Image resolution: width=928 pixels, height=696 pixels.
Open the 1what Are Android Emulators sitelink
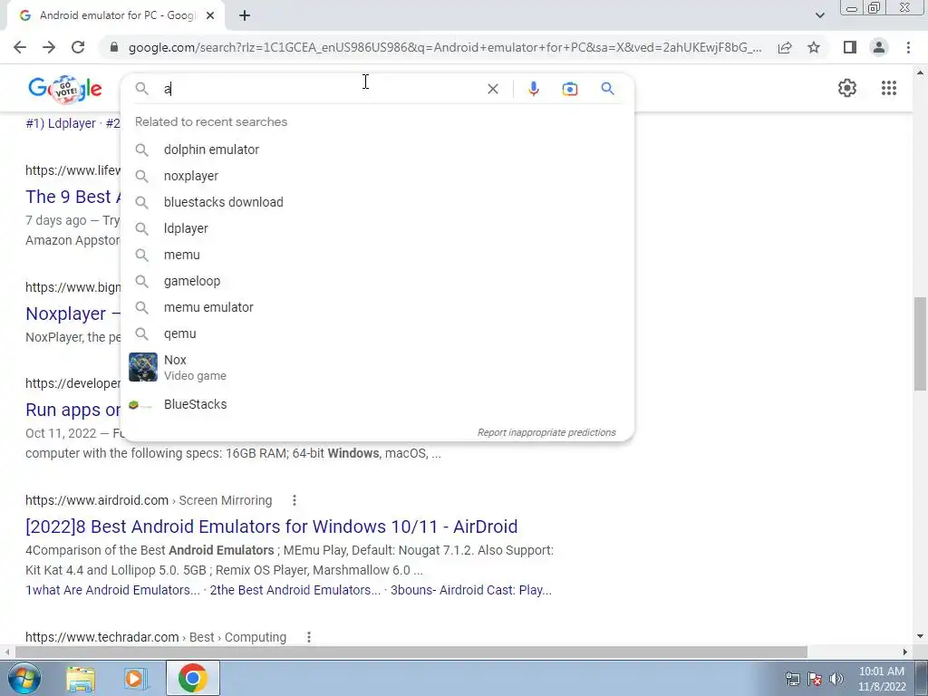point(112,591)
